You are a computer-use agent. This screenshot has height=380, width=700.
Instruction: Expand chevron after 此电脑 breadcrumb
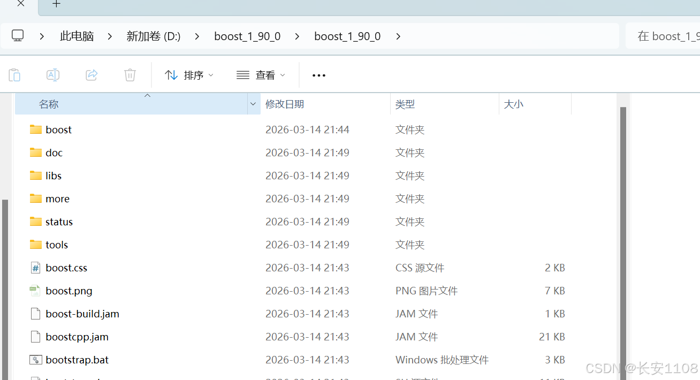(x=110, y=36)
